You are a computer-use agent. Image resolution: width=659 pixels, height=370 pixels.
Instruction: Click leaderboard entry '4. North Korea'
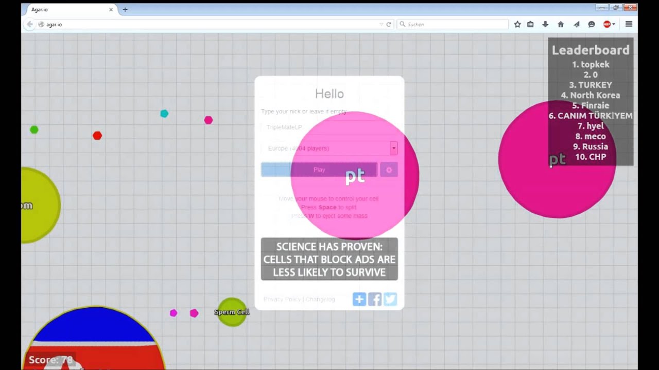point(591,95)
